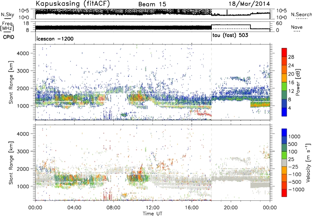Click the 'Time UT' axis title
The height and width of the screenshot is (216, 312).
(x=152, y=213)
